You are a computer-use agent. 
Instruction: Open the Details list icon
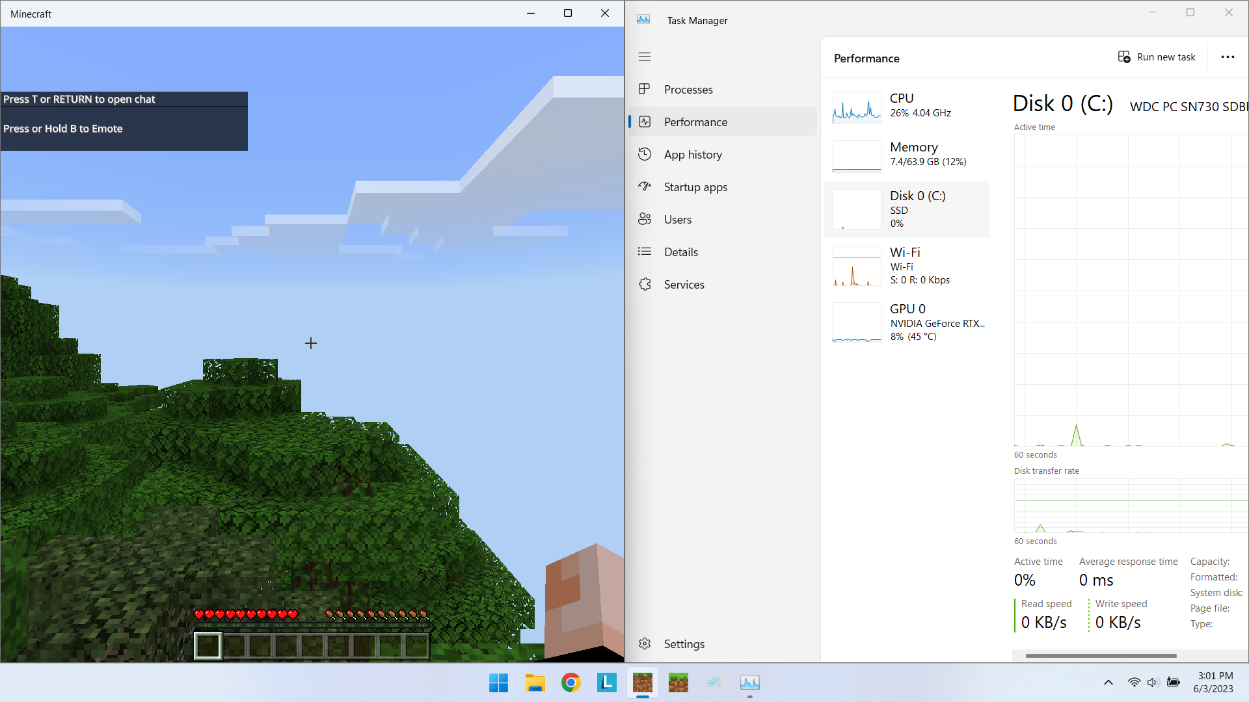click(x=645, y=252)
